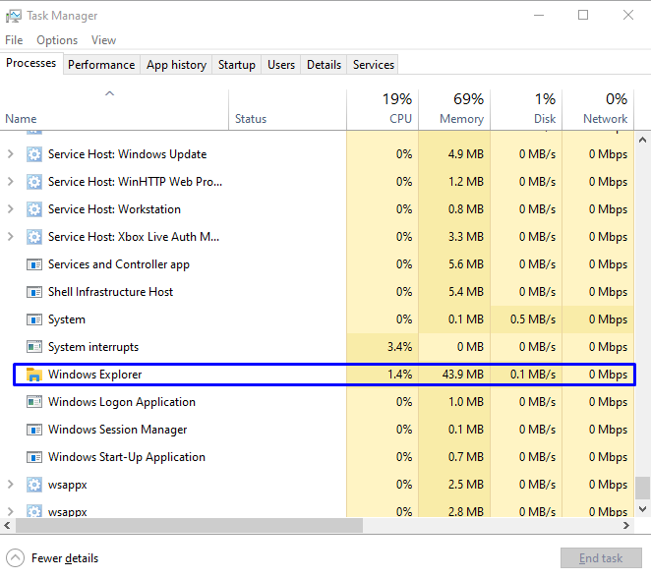Viewport: 651px width, 579px height.
Task: Maximize the Task Manager window
Action: point(583,16)
